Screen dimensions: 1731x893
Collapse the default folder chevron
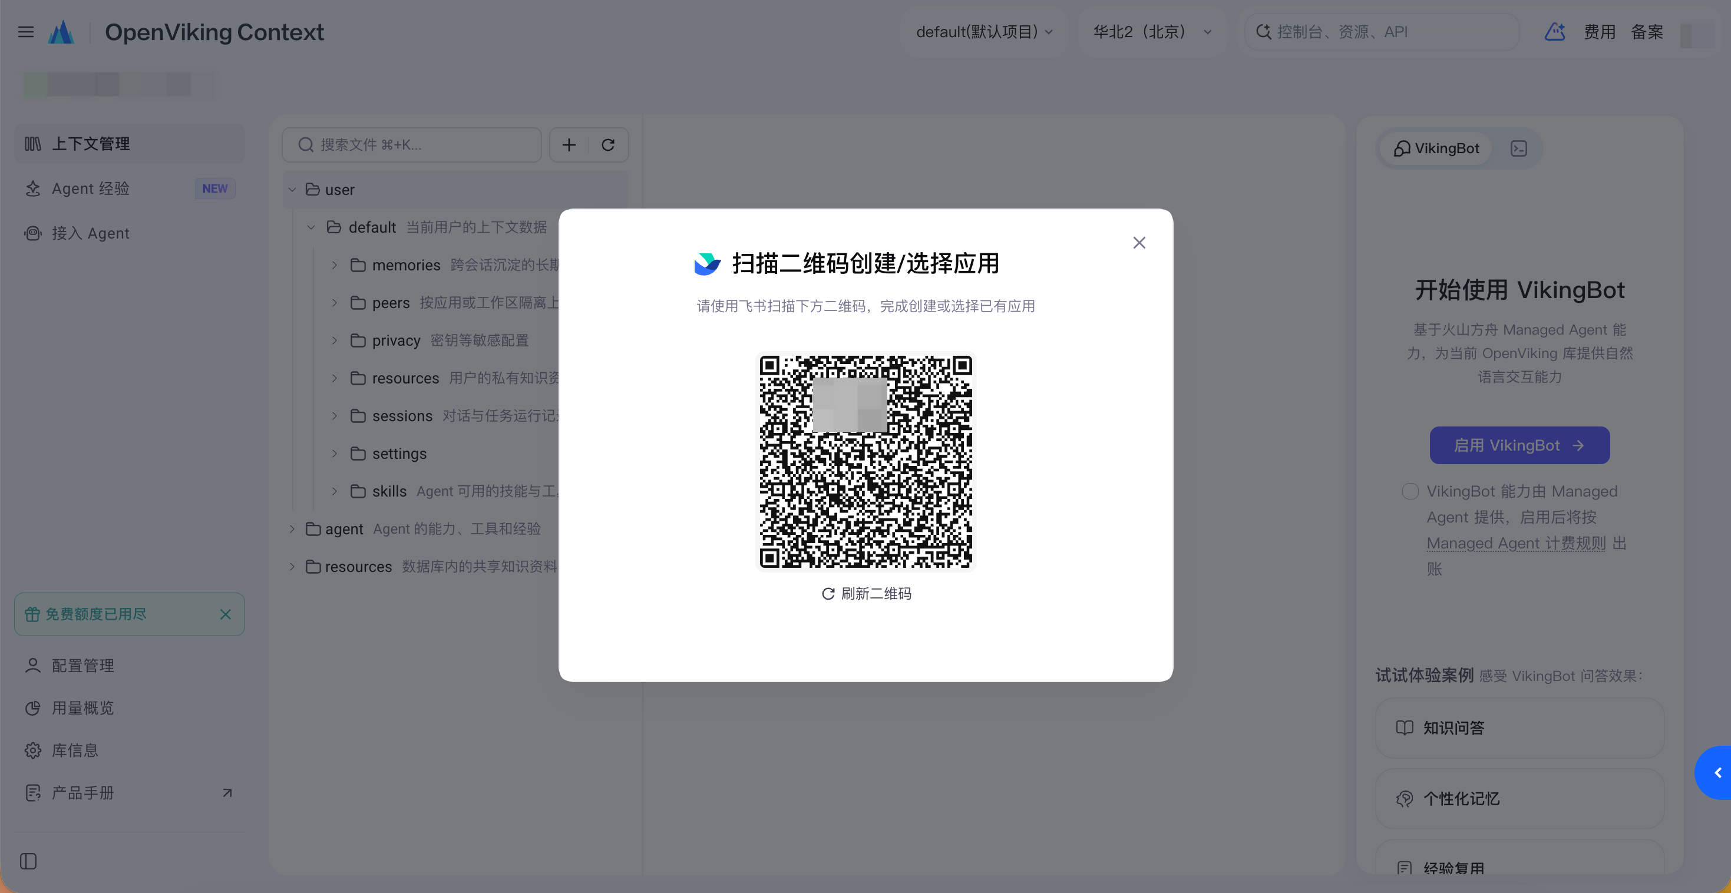[310, 227]
